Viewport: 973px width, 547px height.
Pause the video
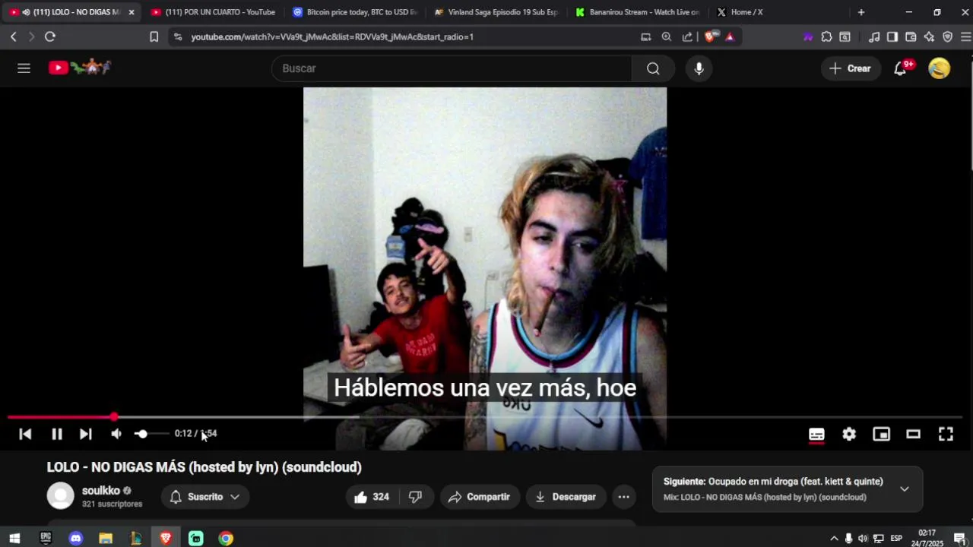[57, 434]
